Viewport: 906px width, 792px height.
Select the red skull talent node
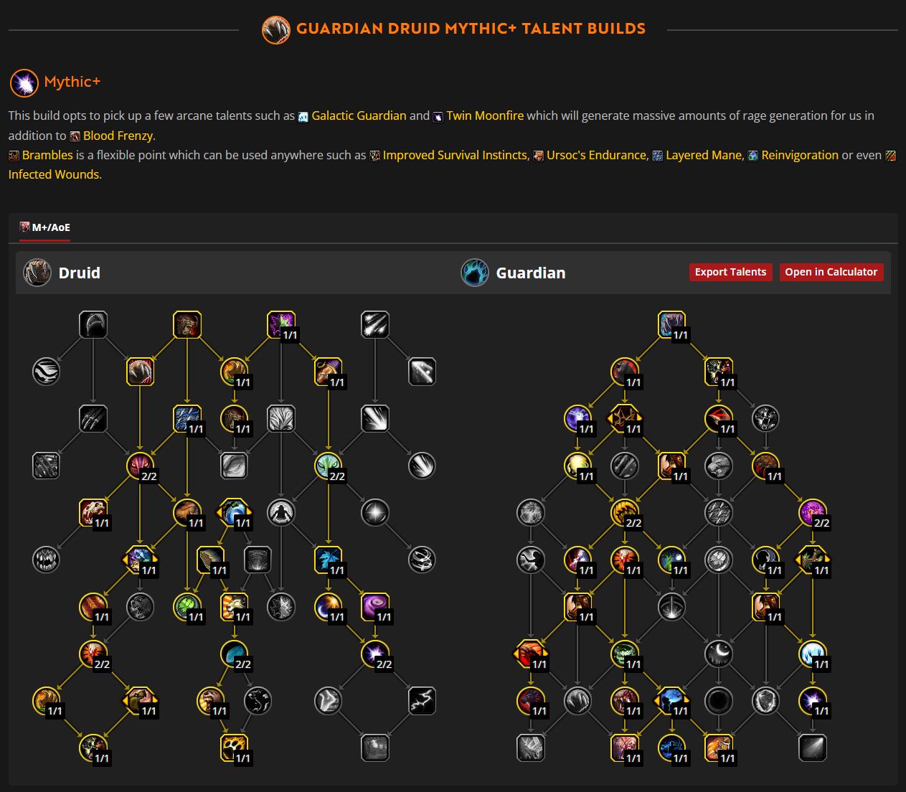click(x=93, y=512)
